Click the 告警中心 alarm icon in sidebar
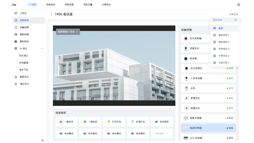Image resolution: width=254 pixels, height=143 pixels. click(x=16, y=77)
